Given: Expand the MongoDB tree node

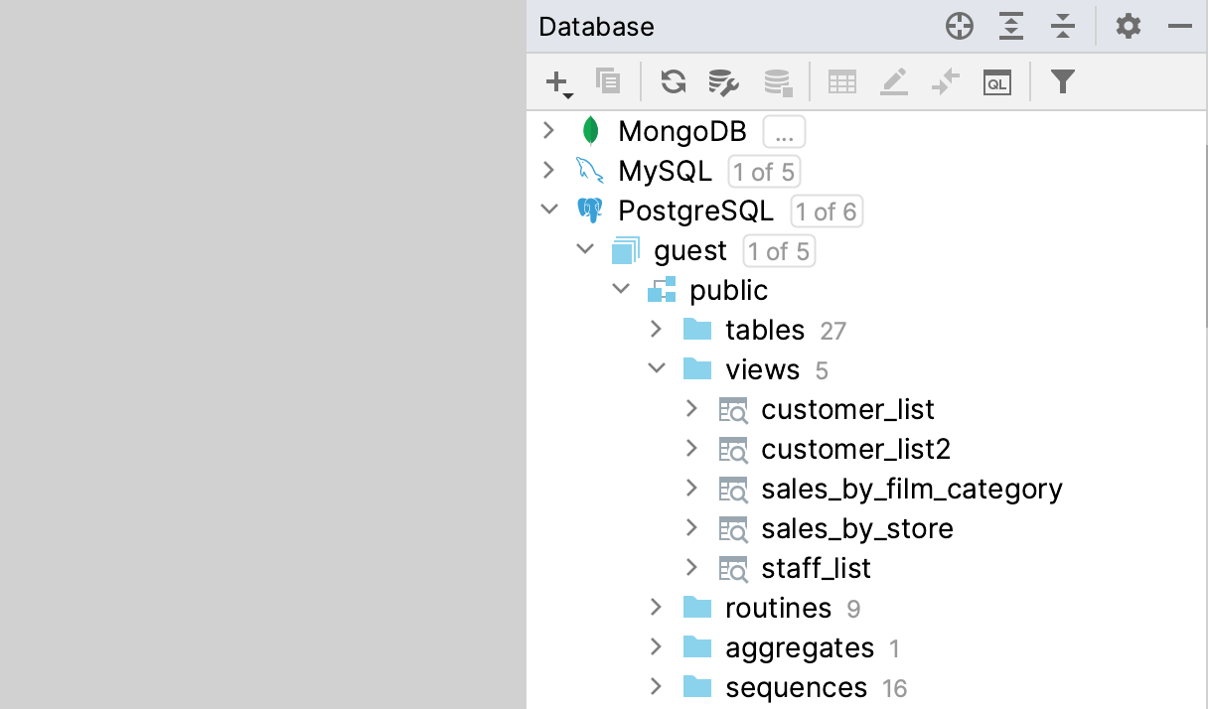Looking at the screenshot, I should click(549, 130).
